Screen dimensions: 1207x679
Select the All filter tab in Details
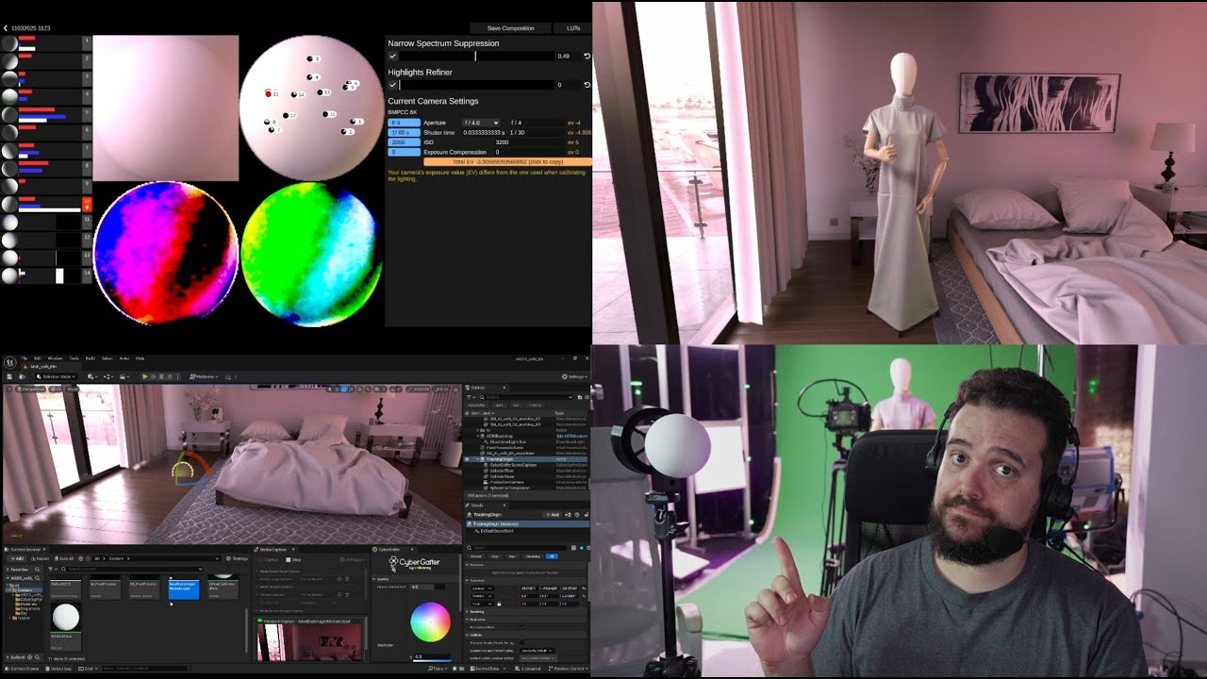pos(552,556)
